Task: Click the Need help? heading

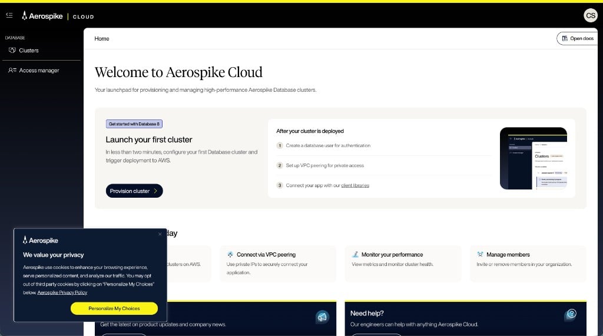Action: click(367, 313)
